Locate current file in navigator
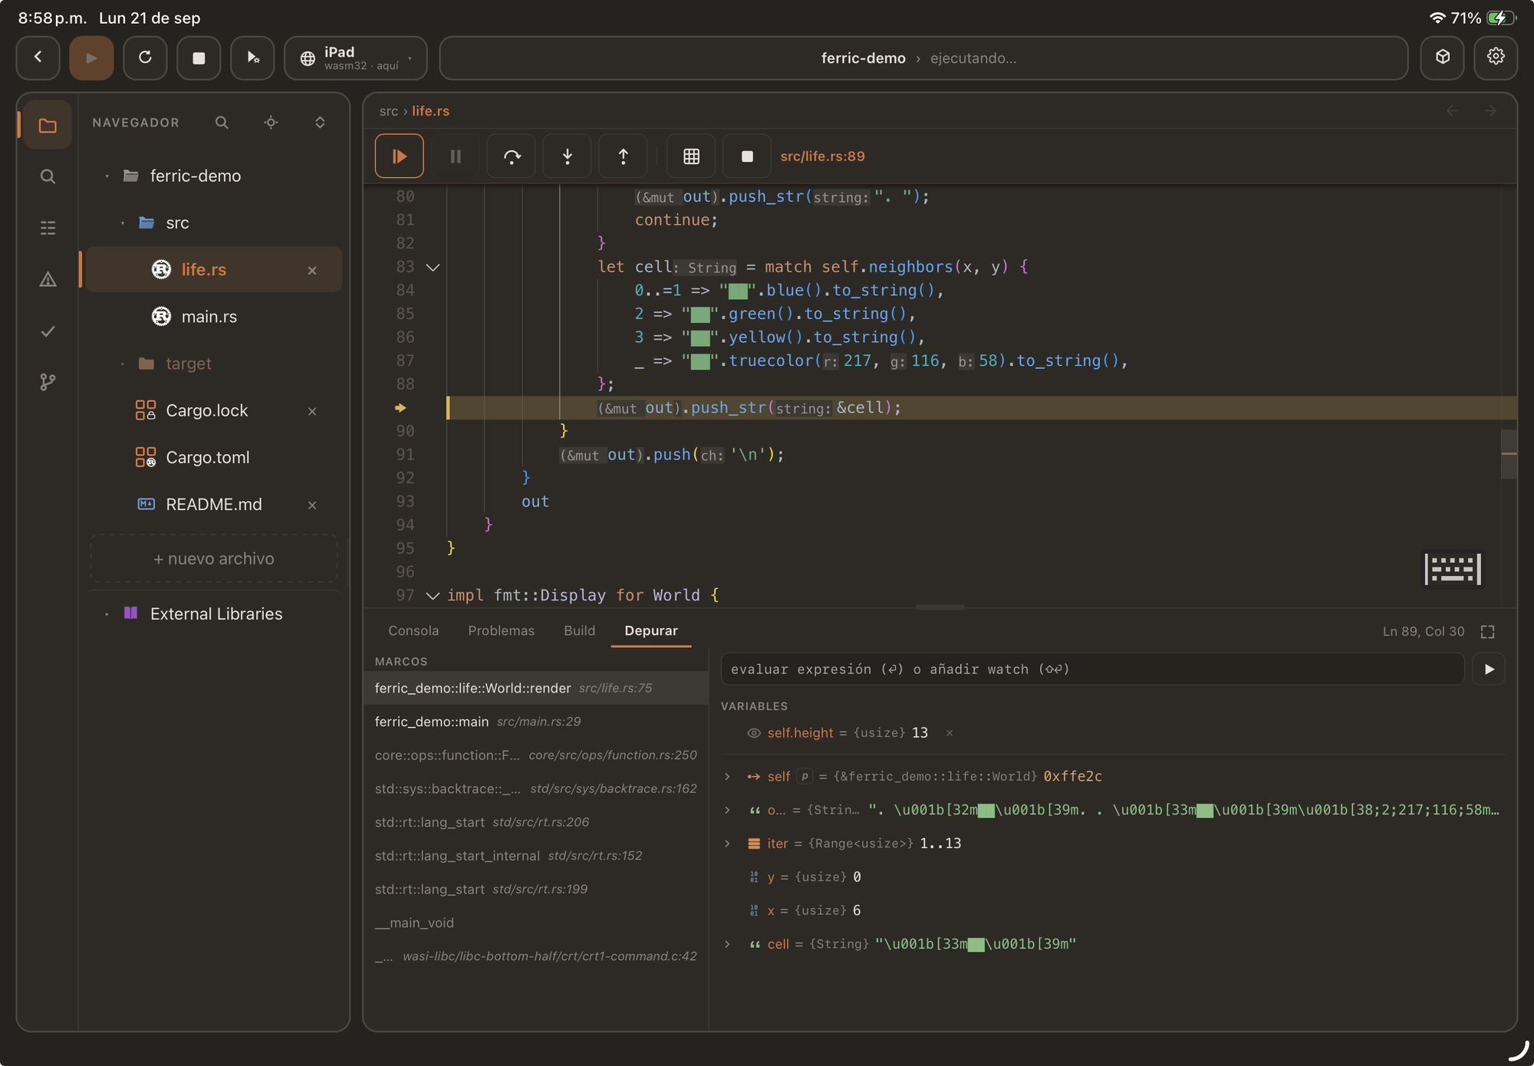The width and height of the screenshot is (1534, 1066). click(x=271, y=123)
